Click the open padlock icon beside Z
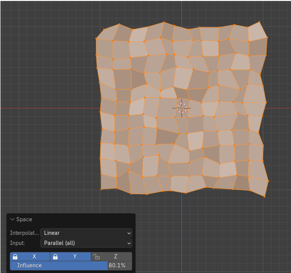 click(x=96, y=257)
